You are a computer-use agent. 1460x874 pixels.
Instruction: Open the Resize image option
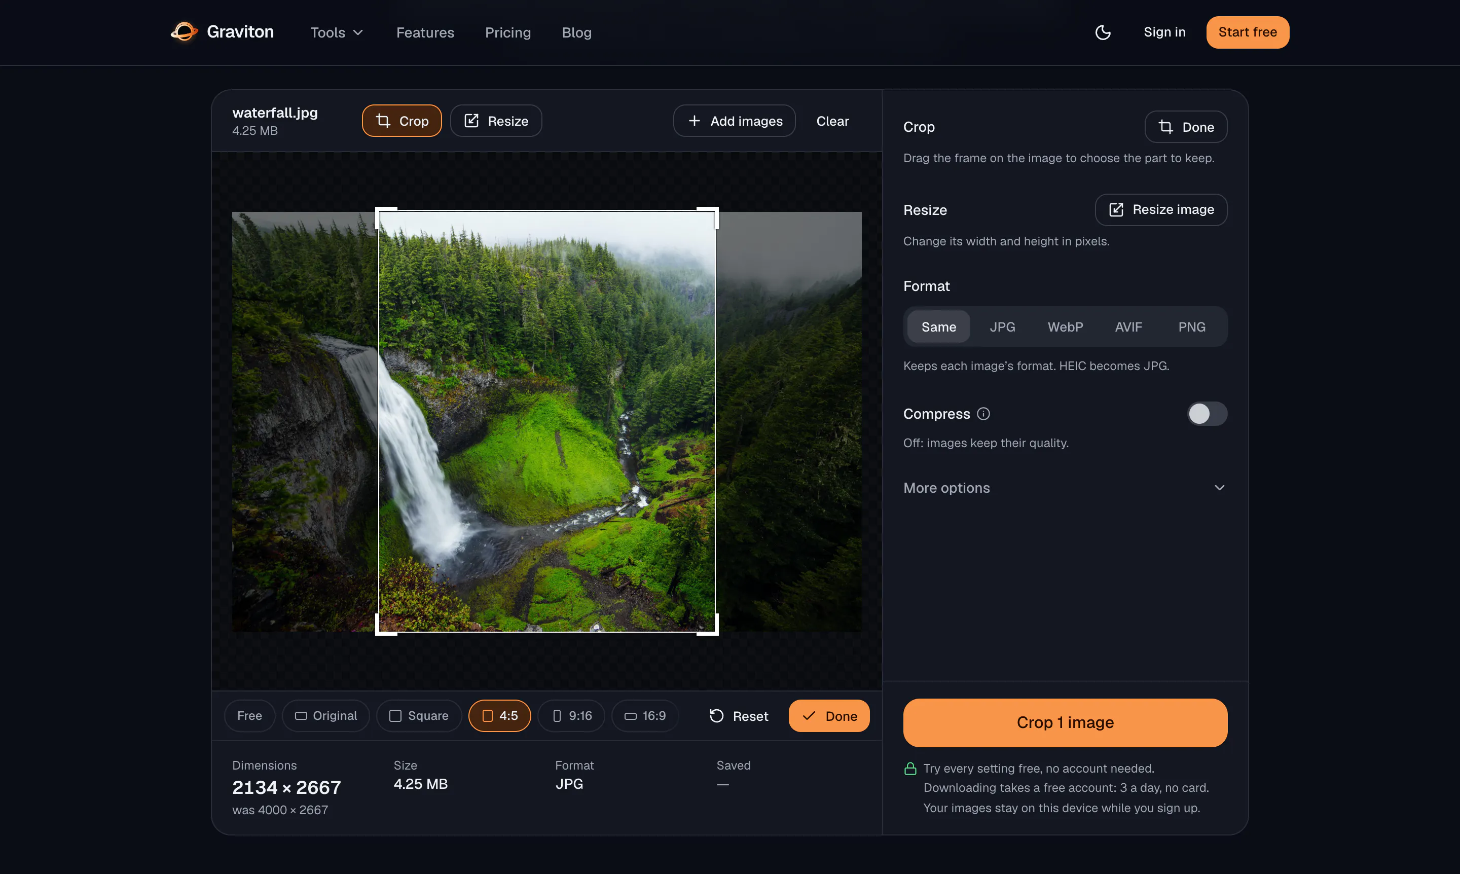(x=1161, y=210)
